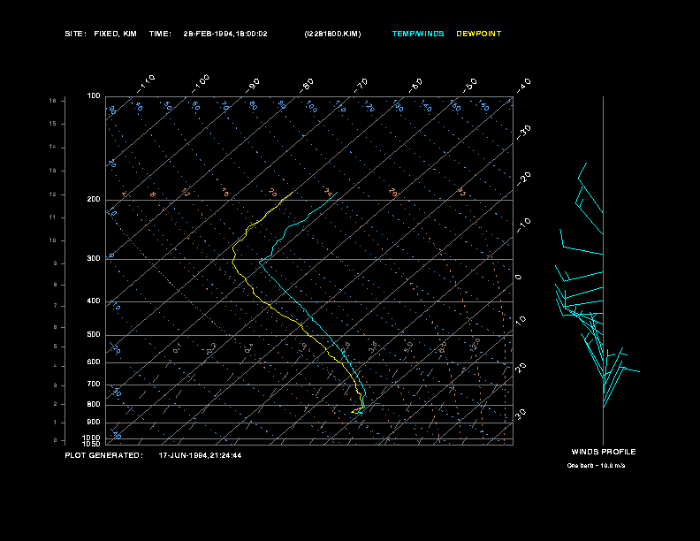Screen dimensions: 700x541
Task: Click the 200 pressure level label
Action: click(x=94, y=200)
